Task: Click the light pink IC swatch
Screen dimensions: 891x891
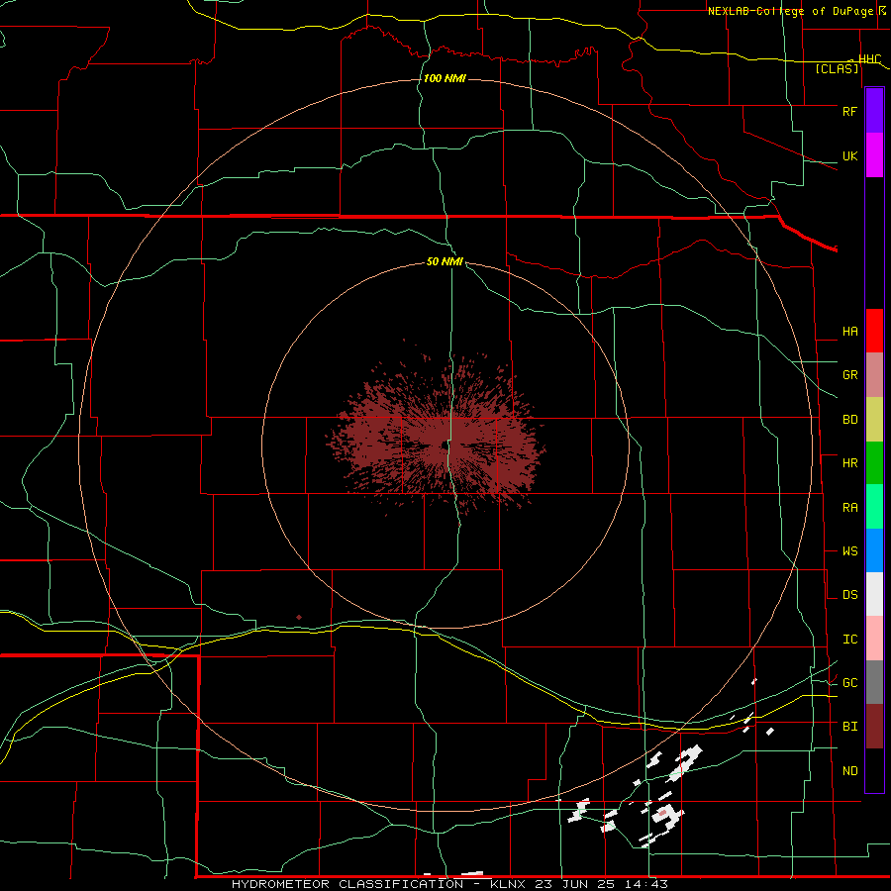Action: click(x=874, y=639)
